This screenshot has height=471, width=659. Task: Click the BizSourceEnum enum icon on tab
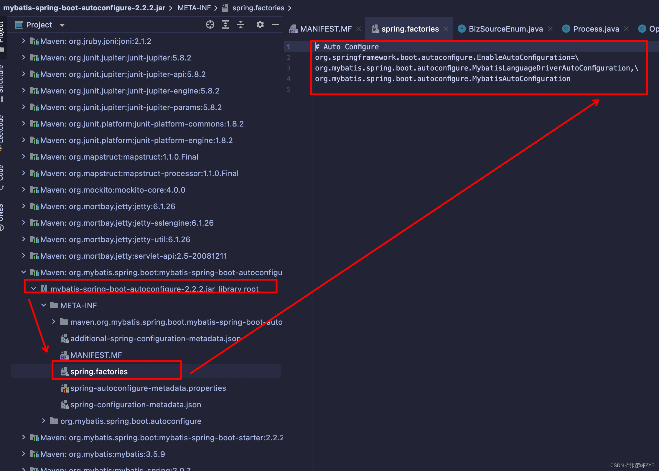pos(462,29)
